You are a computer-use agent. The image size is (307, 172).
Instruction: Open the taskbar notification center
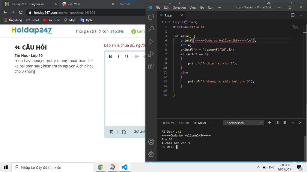coord(299,167)
